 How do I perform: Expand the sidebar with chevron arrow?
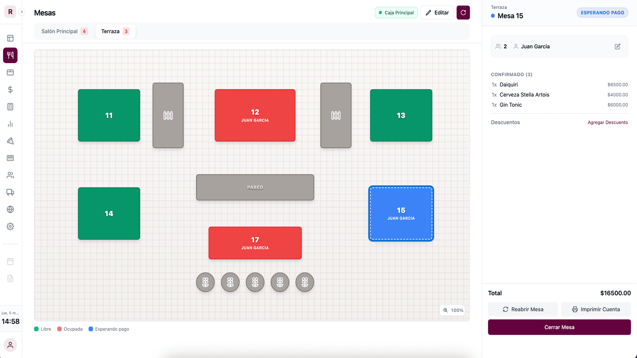[22, 12]
